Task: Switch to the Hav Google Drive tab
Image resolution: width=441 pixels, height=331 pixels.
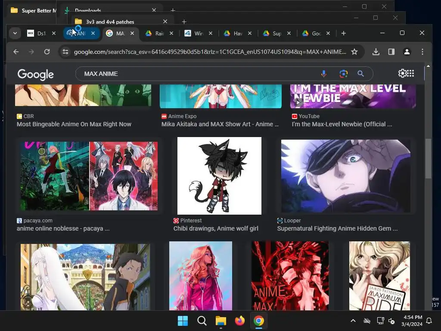Action: pyautogui.click(x=233, y=33)
